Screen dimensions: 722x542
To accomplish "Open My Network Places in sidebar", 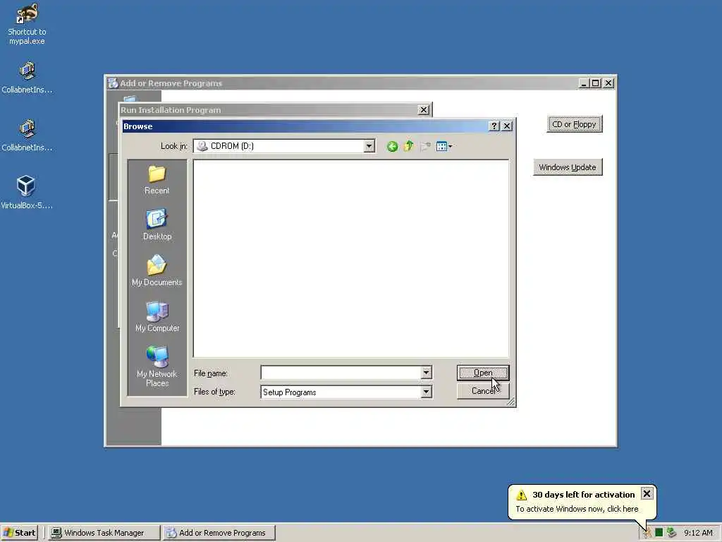I will [x=157, y=366].
